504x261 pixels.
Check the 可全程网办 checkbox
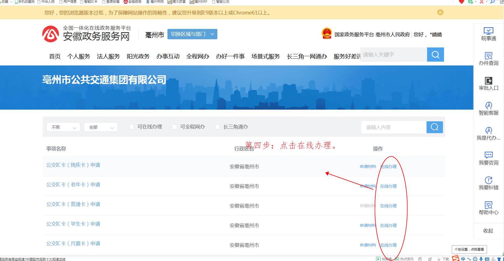175,127
